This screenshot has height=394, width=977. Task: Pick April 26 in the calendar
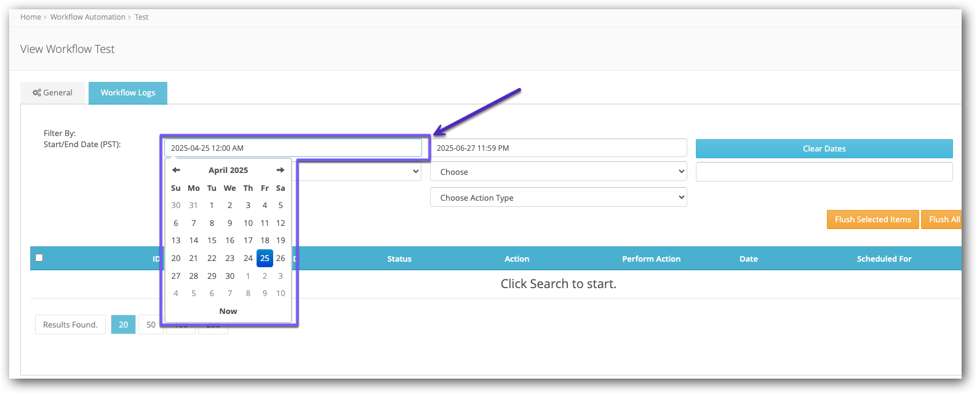tap(281, 258)
